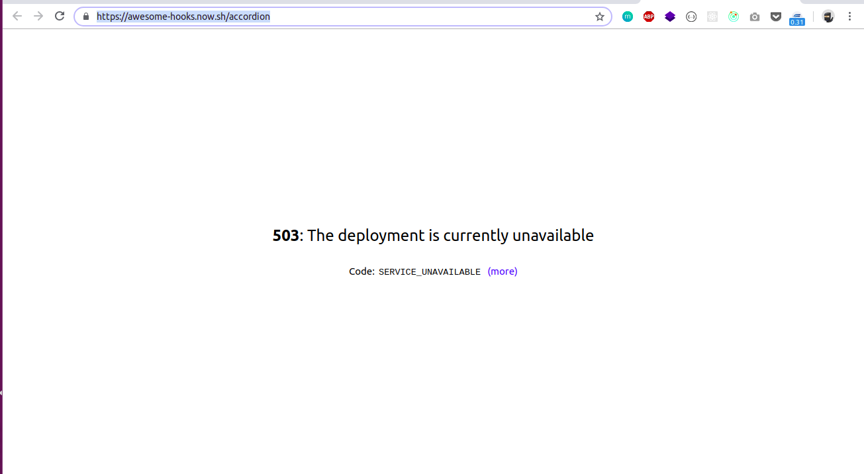Save the page to Pocket
This screenshot has width=864, height=474.
pyautogui.click(x=776, y=16)
